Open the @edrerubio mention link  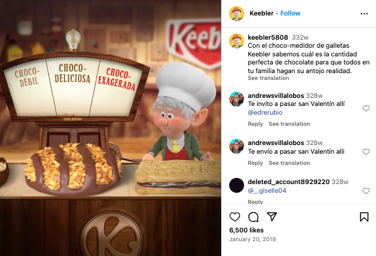[265, 112]
